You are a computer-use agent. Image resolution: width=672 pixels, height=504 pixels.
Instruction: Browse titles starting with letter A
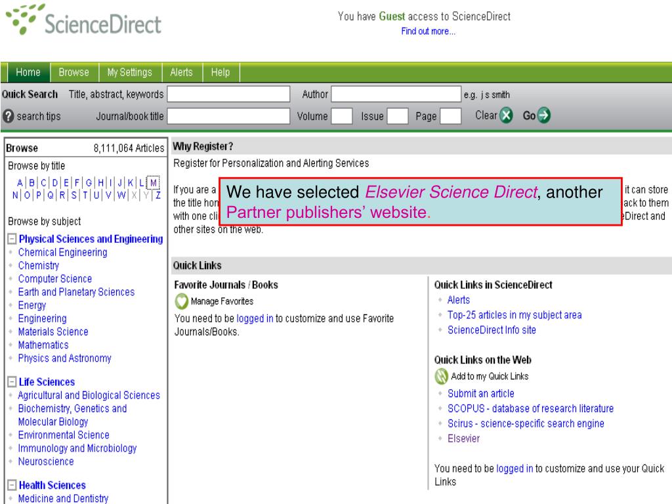tap(20, 182)
